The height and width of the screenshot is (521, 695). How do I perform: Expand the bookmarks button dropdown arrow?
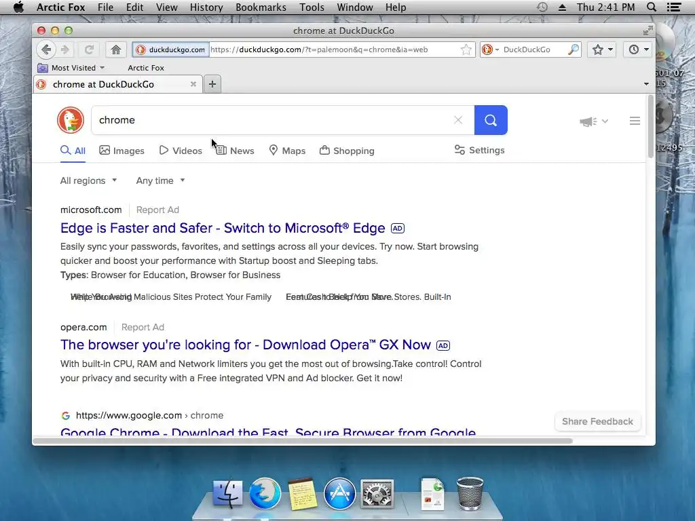coord(610,50)
